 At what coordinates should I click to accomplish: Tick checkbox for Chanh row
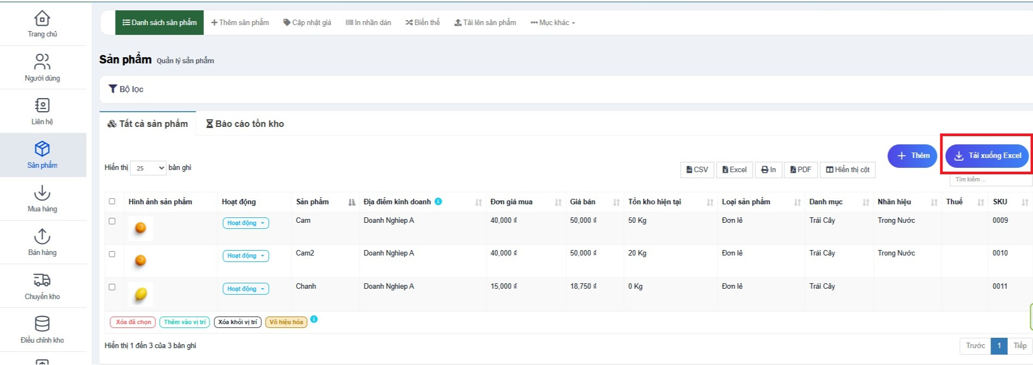click(112, 287)
